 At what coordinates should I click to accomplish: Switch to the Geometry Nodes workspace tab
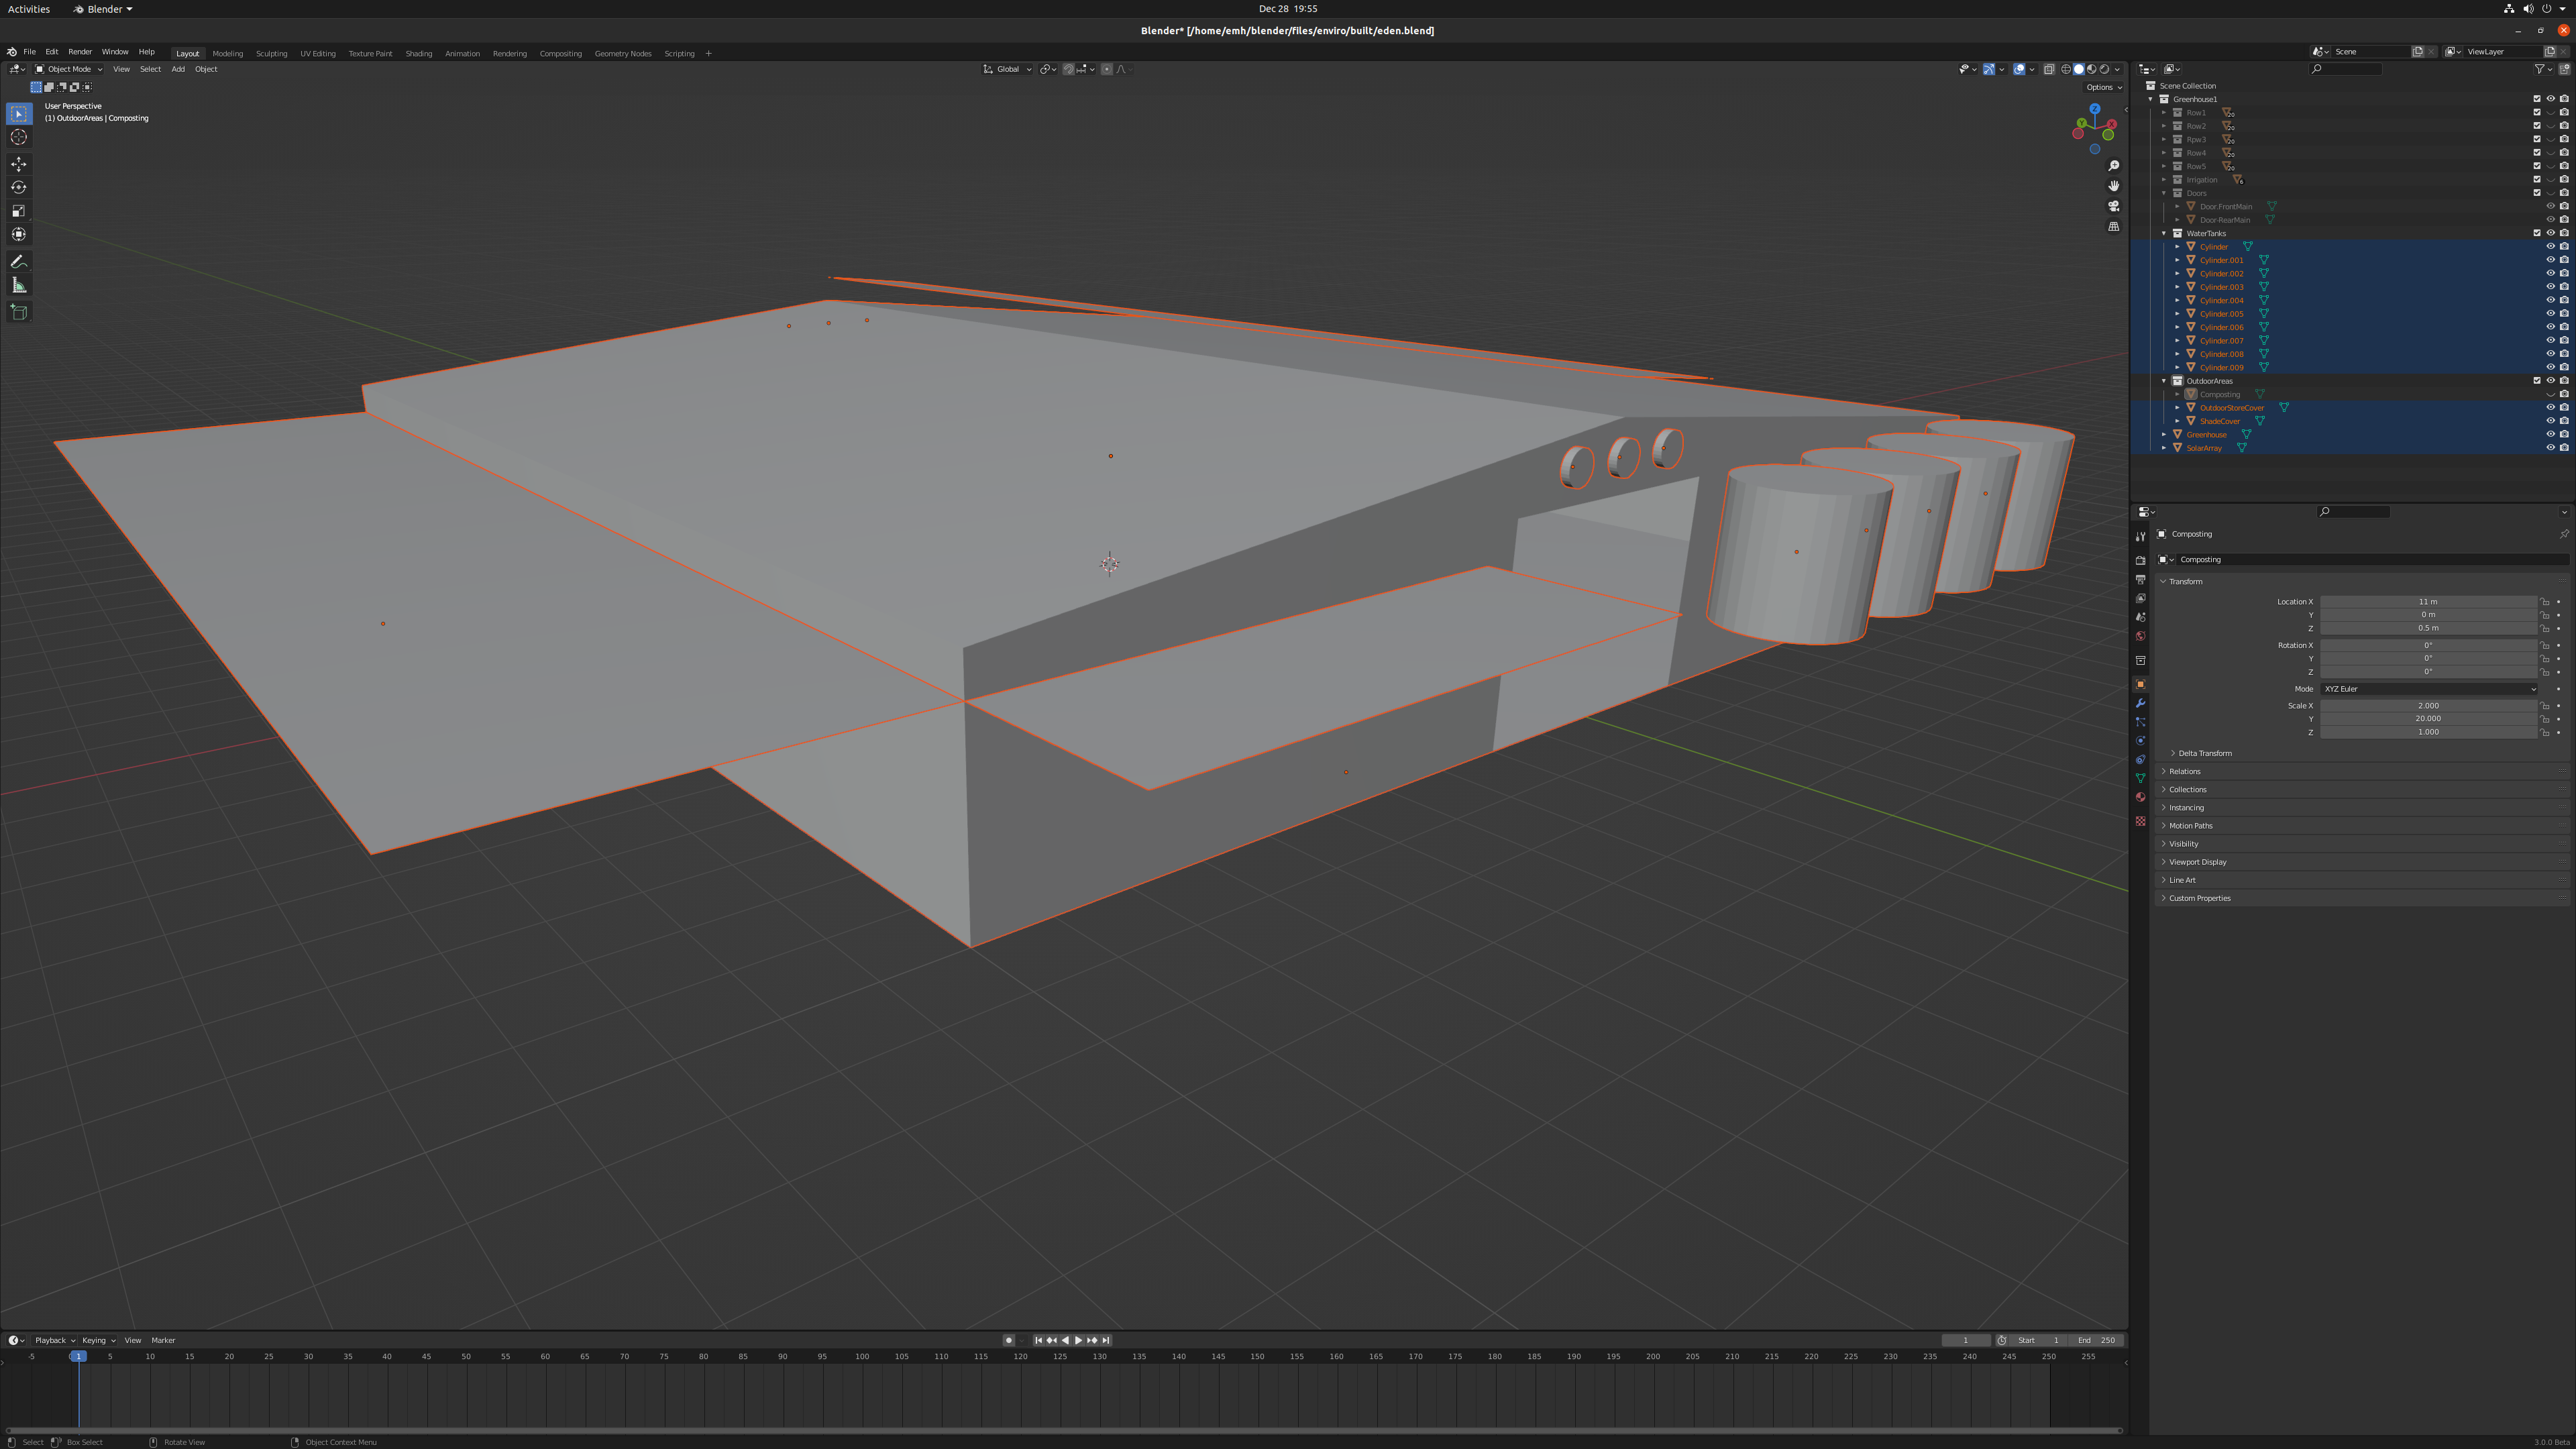622,54
